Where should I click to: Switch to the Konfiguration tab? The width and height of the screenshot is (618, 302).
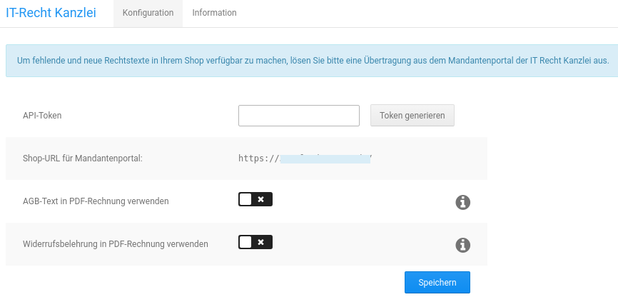(x=148, y=13)
